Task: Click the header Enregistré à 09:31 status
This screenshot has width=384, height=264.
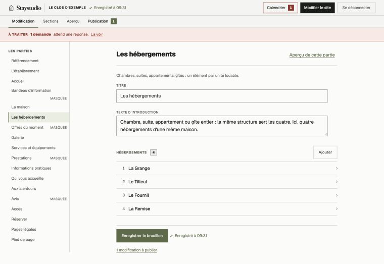Action: point(108,8)
